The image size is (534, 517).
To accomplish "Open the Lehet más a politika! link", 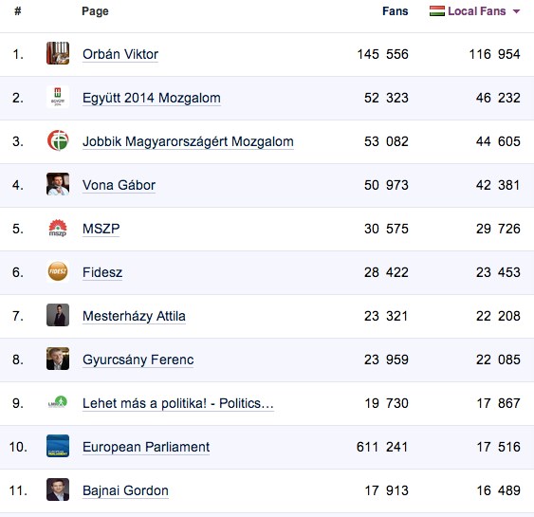I will 177,403.
